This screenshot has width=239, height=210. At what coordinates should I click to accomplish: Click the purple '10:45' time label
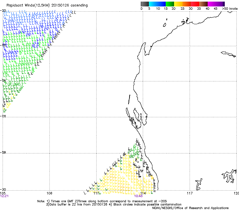click(x=139, y=196)
